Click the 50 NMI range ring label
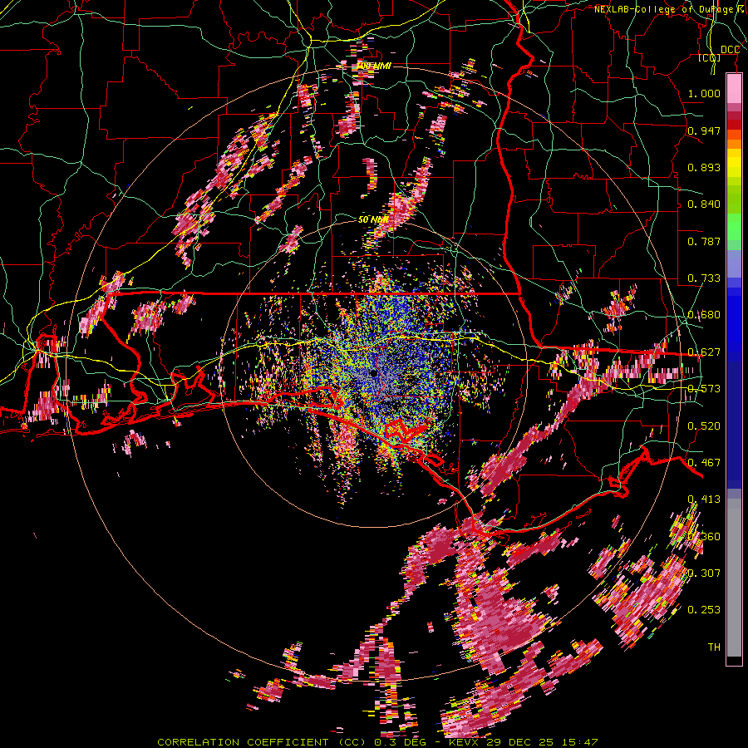Viewport: 748px width, 748px height. (373, 219)
